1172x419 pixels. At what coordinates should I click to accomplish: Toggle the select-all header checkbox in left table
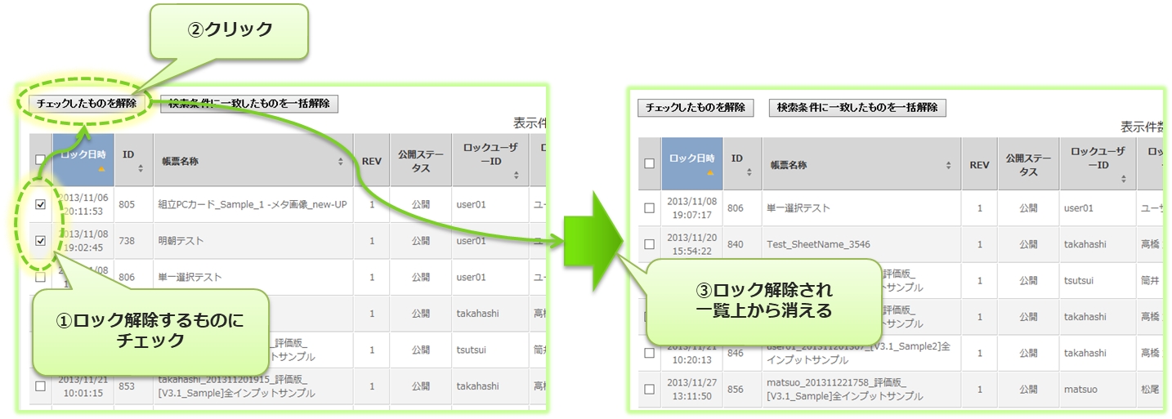tap(40, 160)
